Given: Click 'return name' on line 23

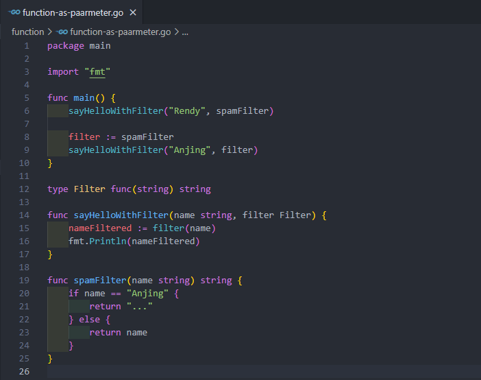Looking at the screenshot, I should coord(118,333).
